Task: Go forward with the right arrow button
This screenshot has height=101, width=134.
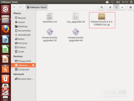Action: tap(20, 7)
